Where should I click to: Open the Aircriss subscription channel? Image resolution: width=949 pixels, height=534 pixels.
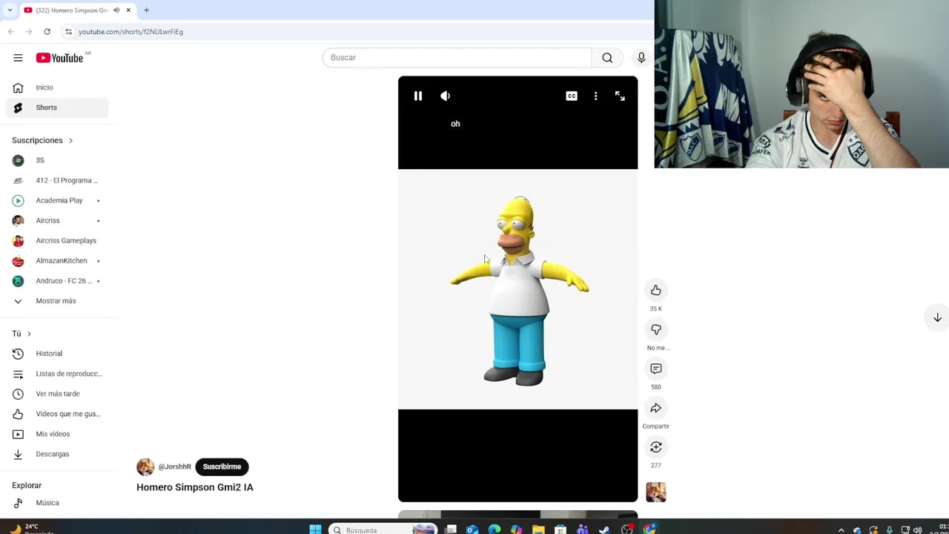(58, 220)
